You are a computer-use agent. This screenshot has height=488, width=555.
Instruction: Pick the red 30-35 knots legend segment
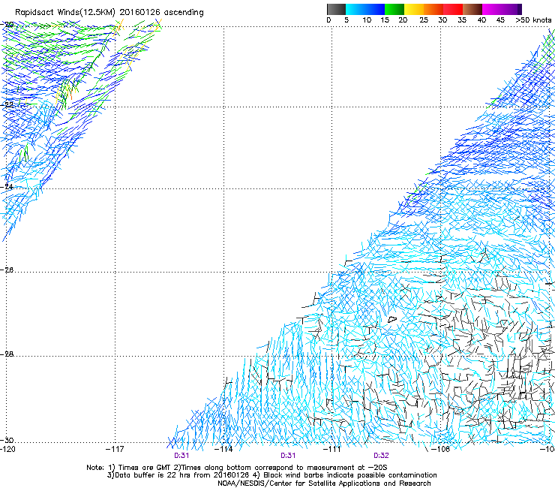point(453,9)
